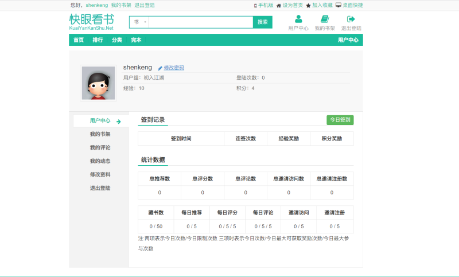Click the pencil icon beside 修改密码
This screenshot has width=459, height=277.
[x=160, y=68]
